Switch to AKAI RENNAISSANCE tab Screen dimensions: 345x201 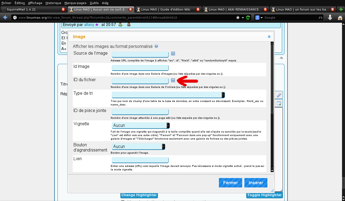point(235,9)
